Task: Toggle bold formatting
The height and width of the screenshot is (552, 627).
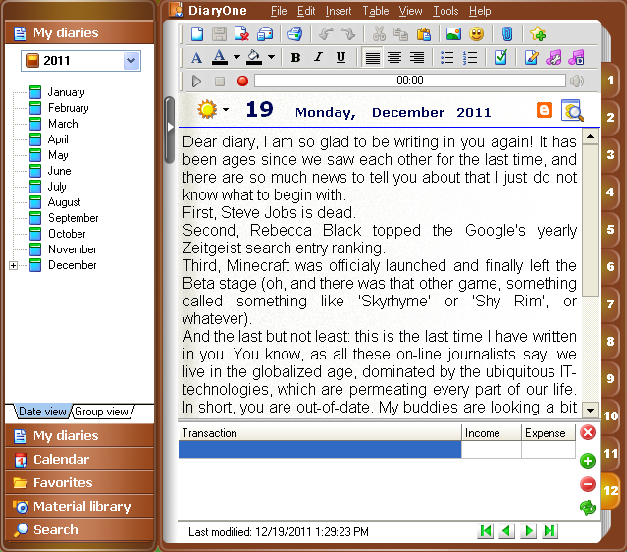Action: [295, 58]
